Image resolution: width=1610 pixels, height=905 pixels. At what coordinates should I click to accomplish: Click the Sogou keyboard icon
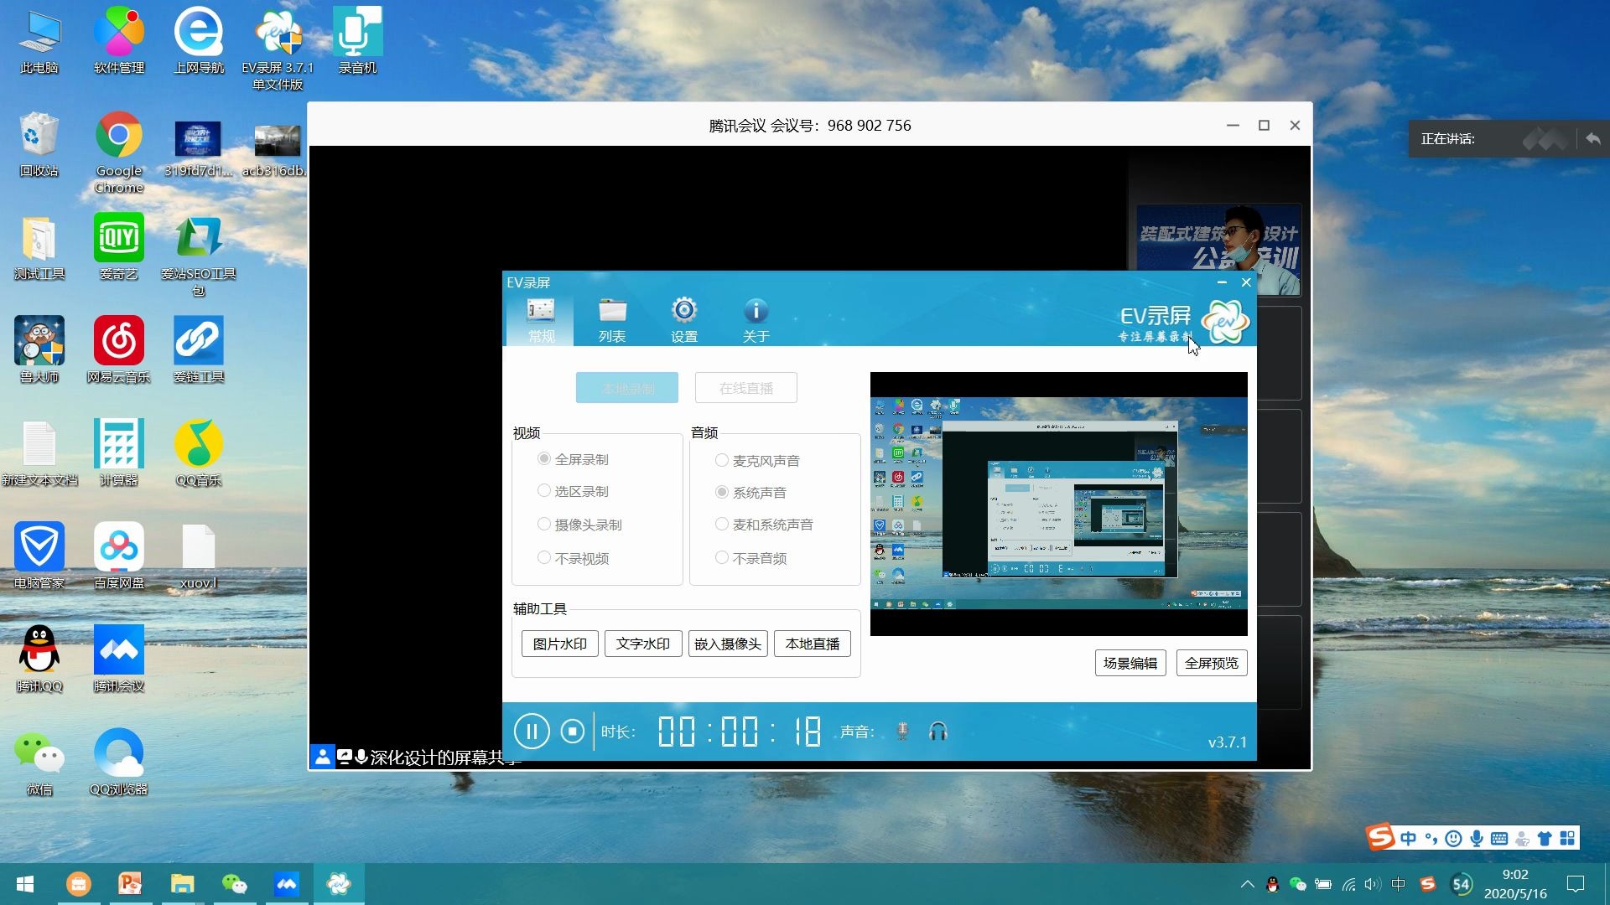tap(1499, 838)
